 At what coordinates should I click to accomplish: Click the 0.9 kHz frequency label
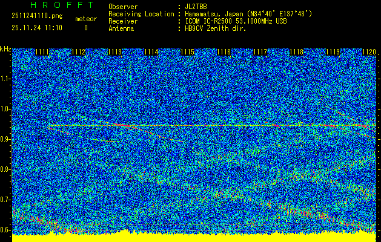[x=5, y=139]
